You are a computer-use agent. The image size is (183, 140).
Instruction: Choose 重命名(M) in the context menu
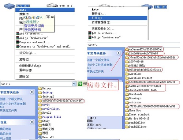[26, 70]
